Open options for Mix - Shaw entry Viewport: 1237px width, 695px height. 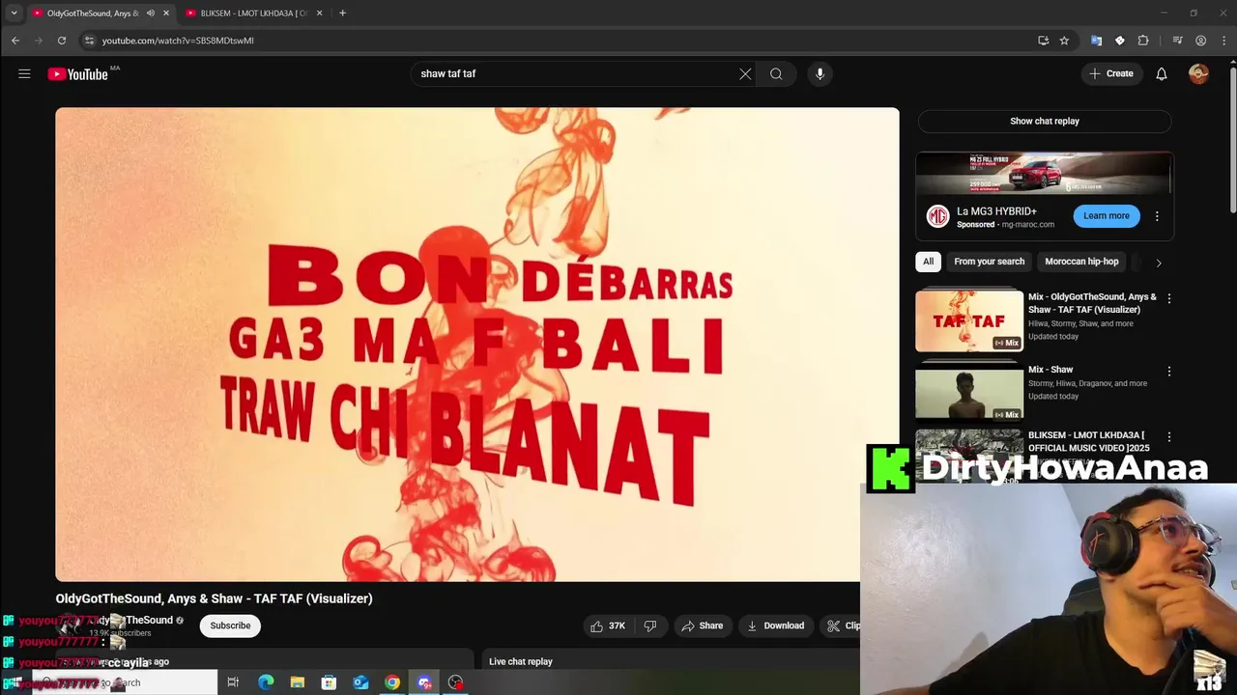coord(1169,371)
